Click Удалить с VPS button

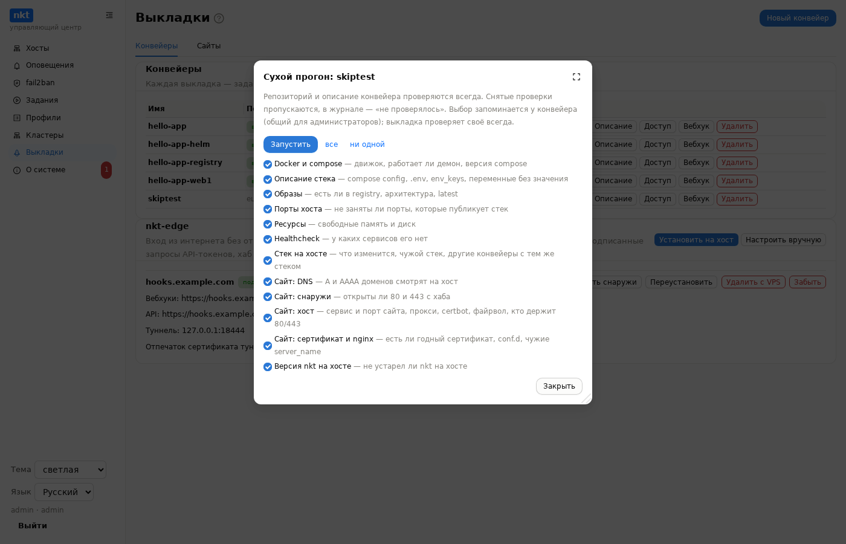[754, 282]
